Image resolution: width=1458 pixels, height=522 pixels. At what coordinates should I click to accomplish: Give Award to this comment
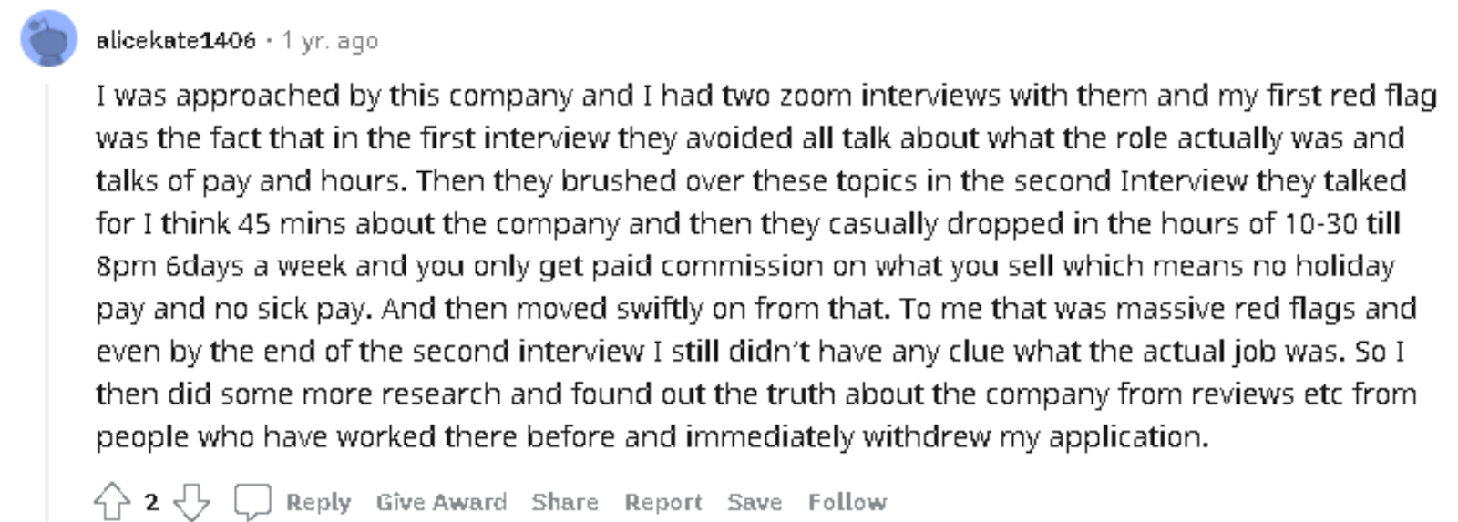441,502
